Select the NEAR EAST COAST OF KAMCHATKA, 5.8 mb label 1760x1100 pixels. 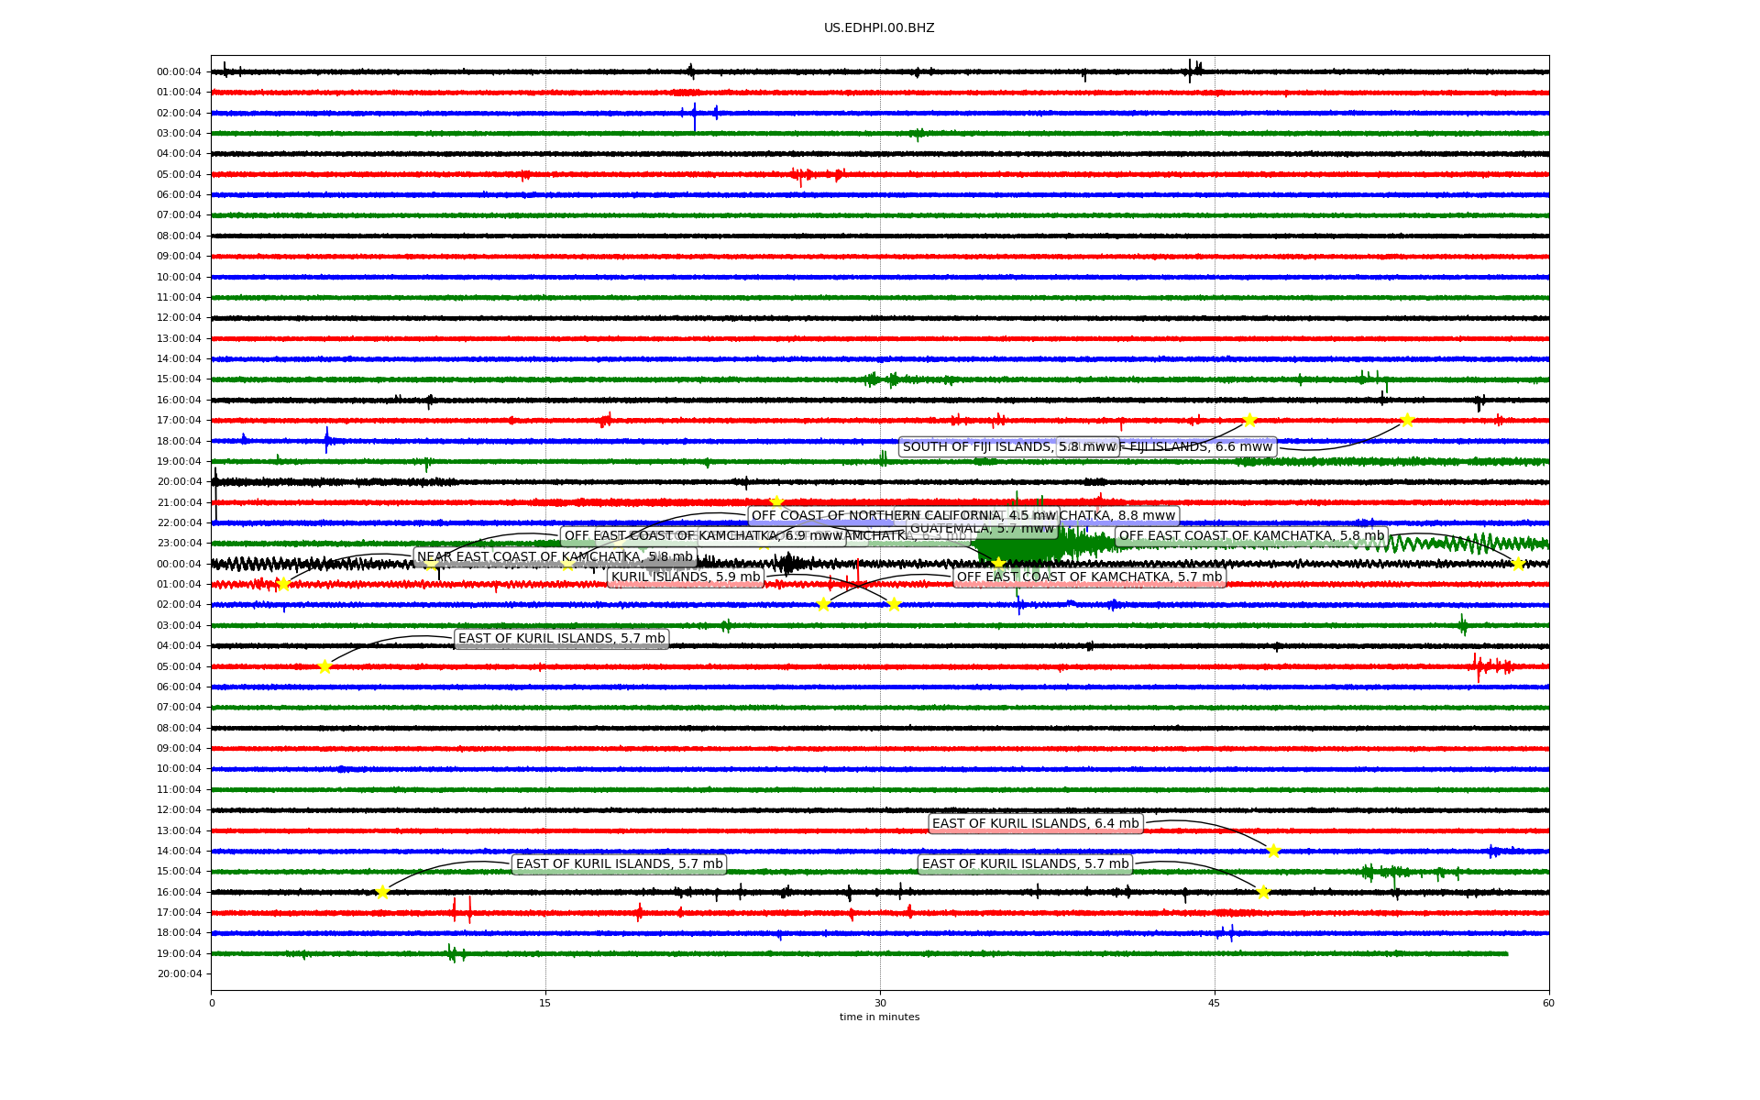pyautogui.click(x=555, y=557)
